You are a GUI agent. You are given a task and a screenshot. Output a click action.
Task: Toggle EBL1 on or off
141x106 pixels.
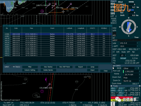113,88
